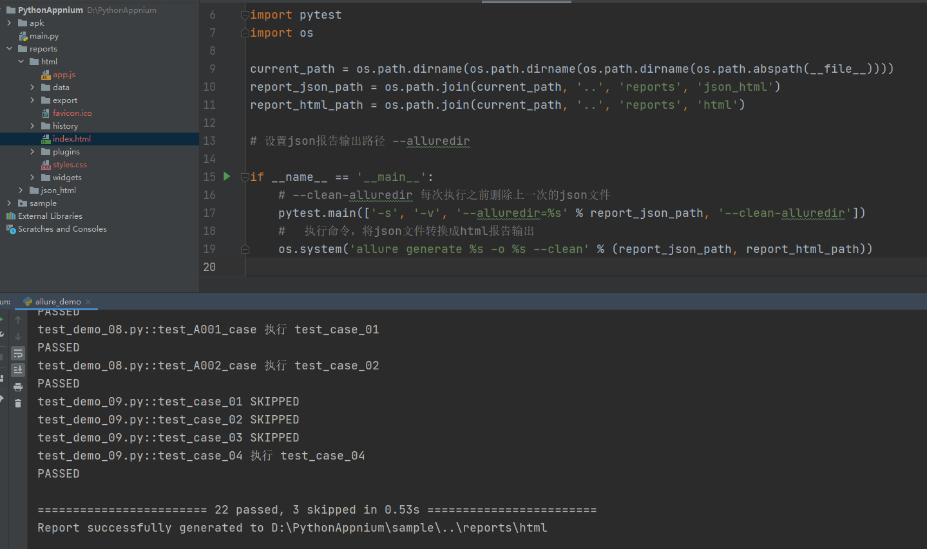The height and width of the screenshot is (549, 927).
Task: Expand the json_html folder
Action: pos(21,191)
